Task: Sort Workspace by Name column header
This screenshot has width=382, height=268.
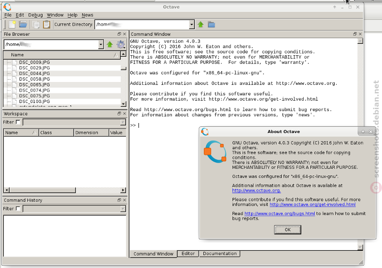Action: click(x=21, y=133)
